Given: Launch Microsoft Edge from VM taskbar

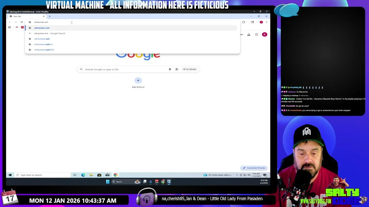Looking at the screenshot, I should pyautogui.click(x=83, y=175).
